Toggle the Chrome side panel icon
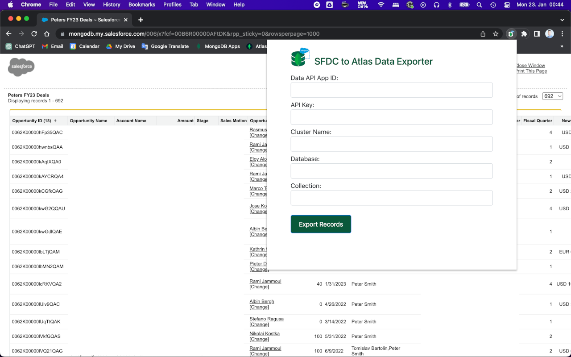Viewport: 571px width, 357px height. click(537, 34)
